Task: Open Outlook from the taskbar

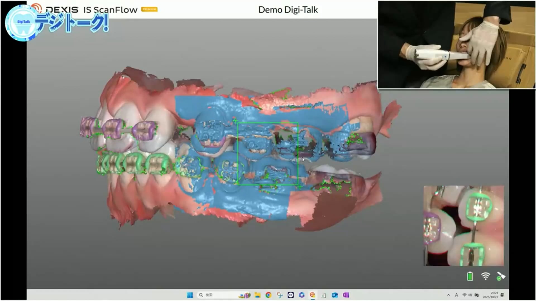Action: pyautogui.click(x=335, y=295)
